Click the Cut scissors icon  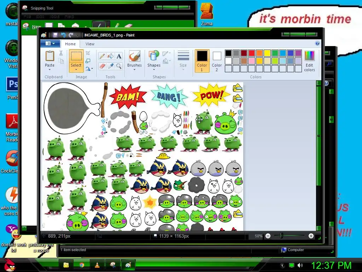pyautogui.click(x=61, y=53)
